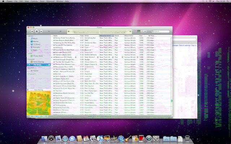Open the Store menu
Screen dimensions: 231x144
pos(42,1)
